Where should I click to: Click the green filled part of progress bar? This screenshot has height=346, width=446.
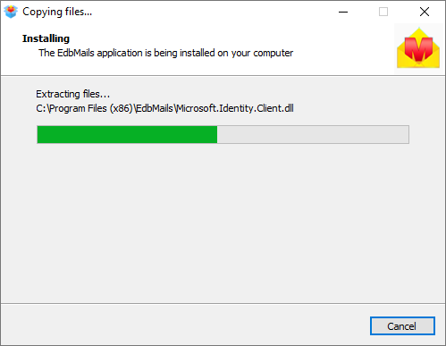tap(127, 135)
